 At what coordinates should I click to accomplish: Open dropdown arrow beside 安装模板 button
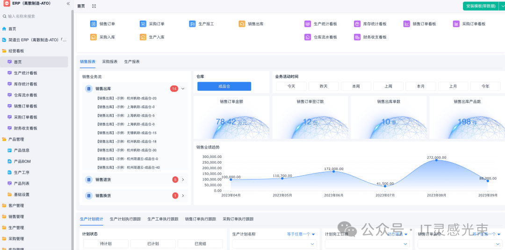click(x=503, y=6)
